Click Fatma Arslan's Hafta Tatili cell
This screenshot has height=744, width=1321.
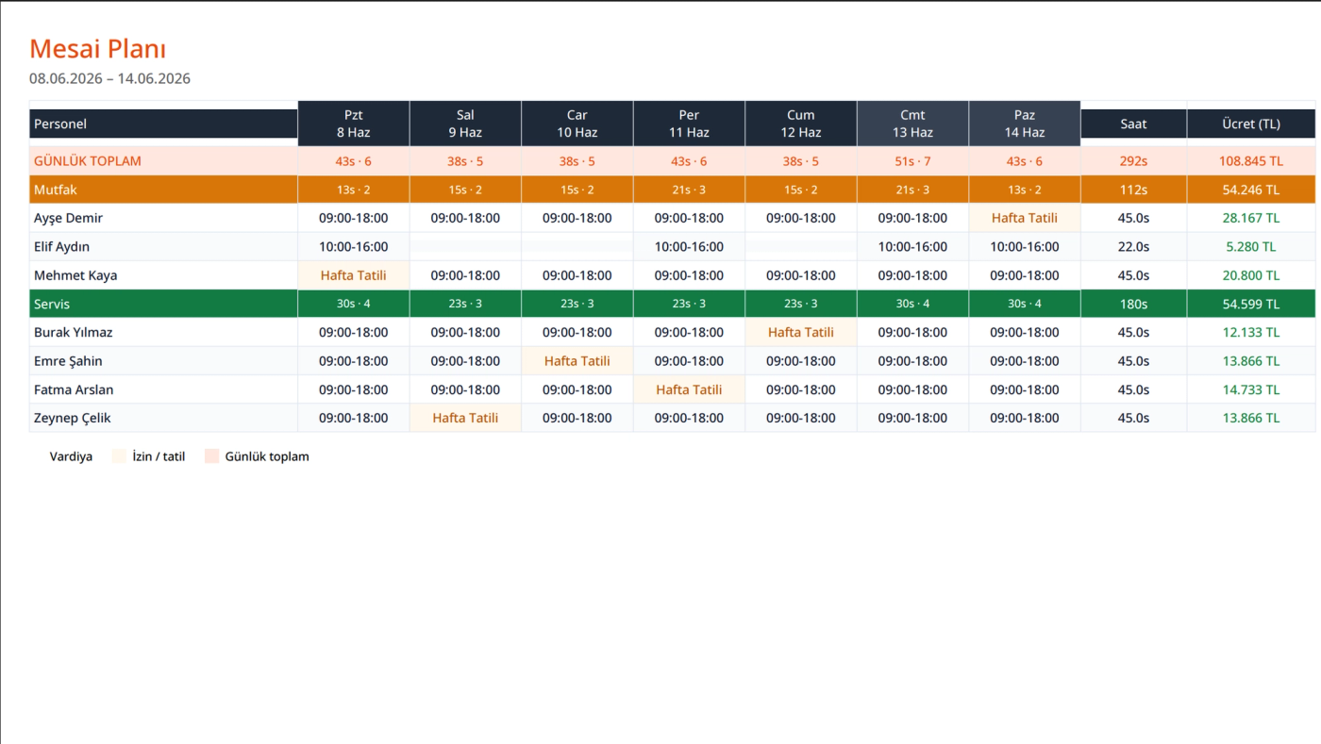pos(689,389)
